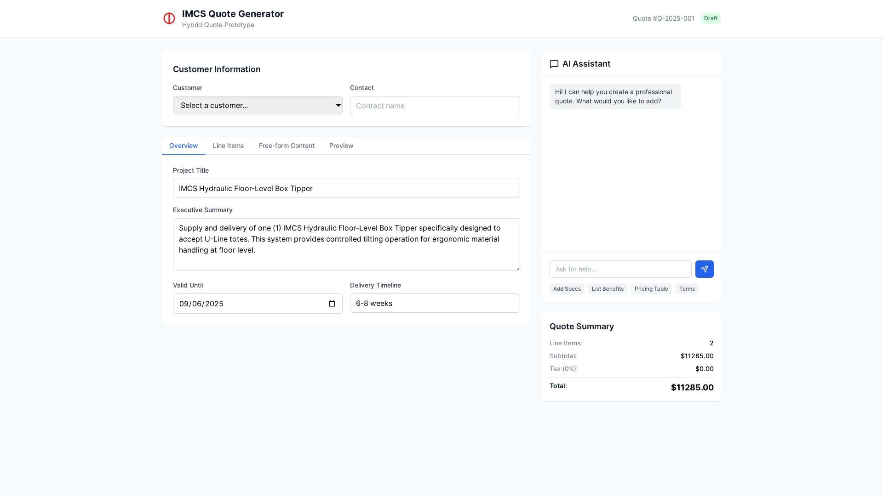Edit the Executive Summary text area
Viewport: 883px width, 496px height.
(346, 244)
